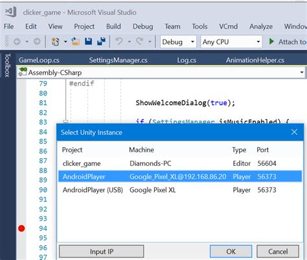Click line number 81 in the gutter
Screen dimensions: 307x260
pyautogui.click(x=43, y=103)
